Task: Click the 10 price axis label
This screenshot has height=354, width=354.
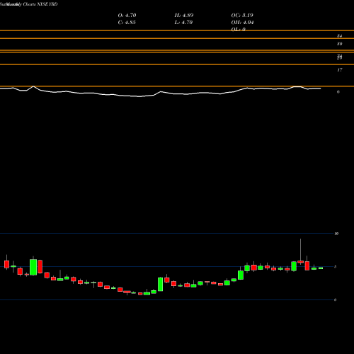Action: (336, 234)
